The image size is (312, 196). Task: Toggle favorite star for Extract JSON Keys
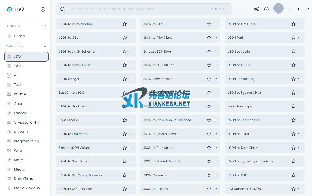click(209, 52)
